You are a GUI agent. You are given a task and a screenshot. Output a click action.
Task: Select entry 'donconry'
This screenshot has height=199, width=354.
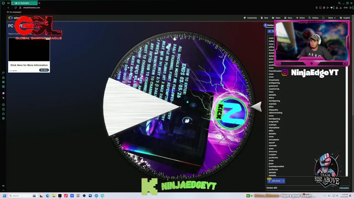tap(273, 151)
